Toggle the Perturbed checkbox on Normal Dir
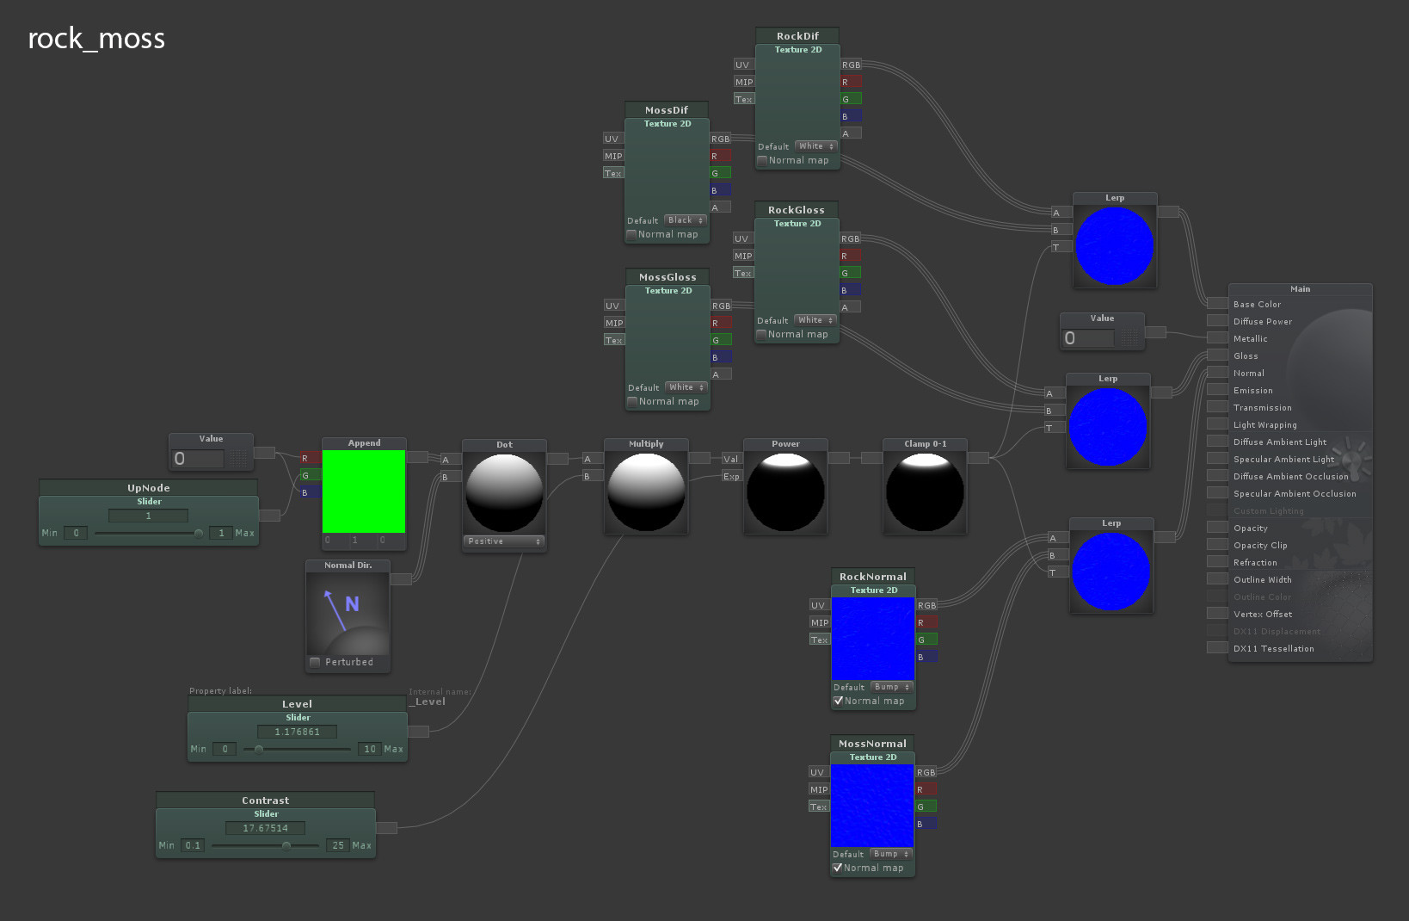This screenshot has width=1409, height=921. click(x=314, y=662)
